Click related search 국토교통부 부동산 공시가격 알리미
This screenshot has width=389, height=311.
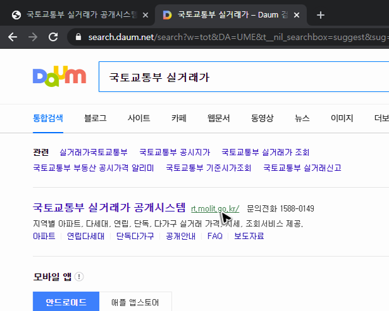click(93, 168)
